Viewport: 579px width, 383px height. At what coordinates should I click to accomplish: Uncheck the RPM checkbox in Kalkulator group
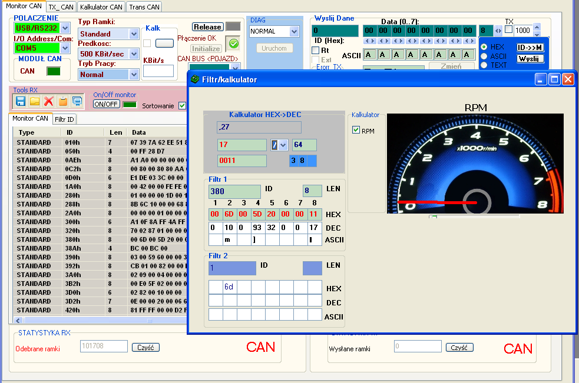(356, 130)
